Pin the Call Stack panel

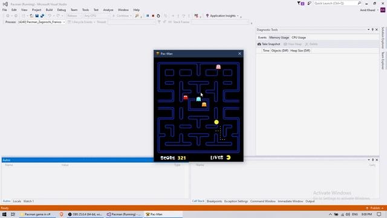(372, 160)
